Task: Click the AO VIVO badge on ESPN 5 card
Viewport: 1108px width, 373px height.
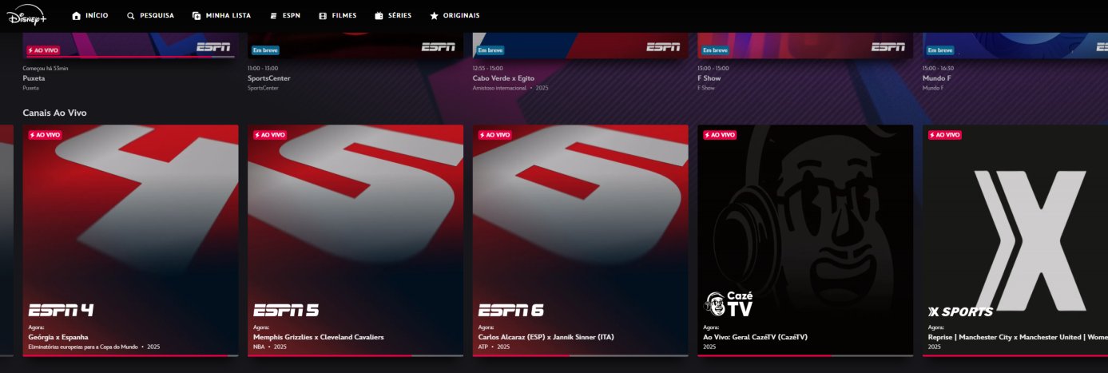Action: point(270,135)
